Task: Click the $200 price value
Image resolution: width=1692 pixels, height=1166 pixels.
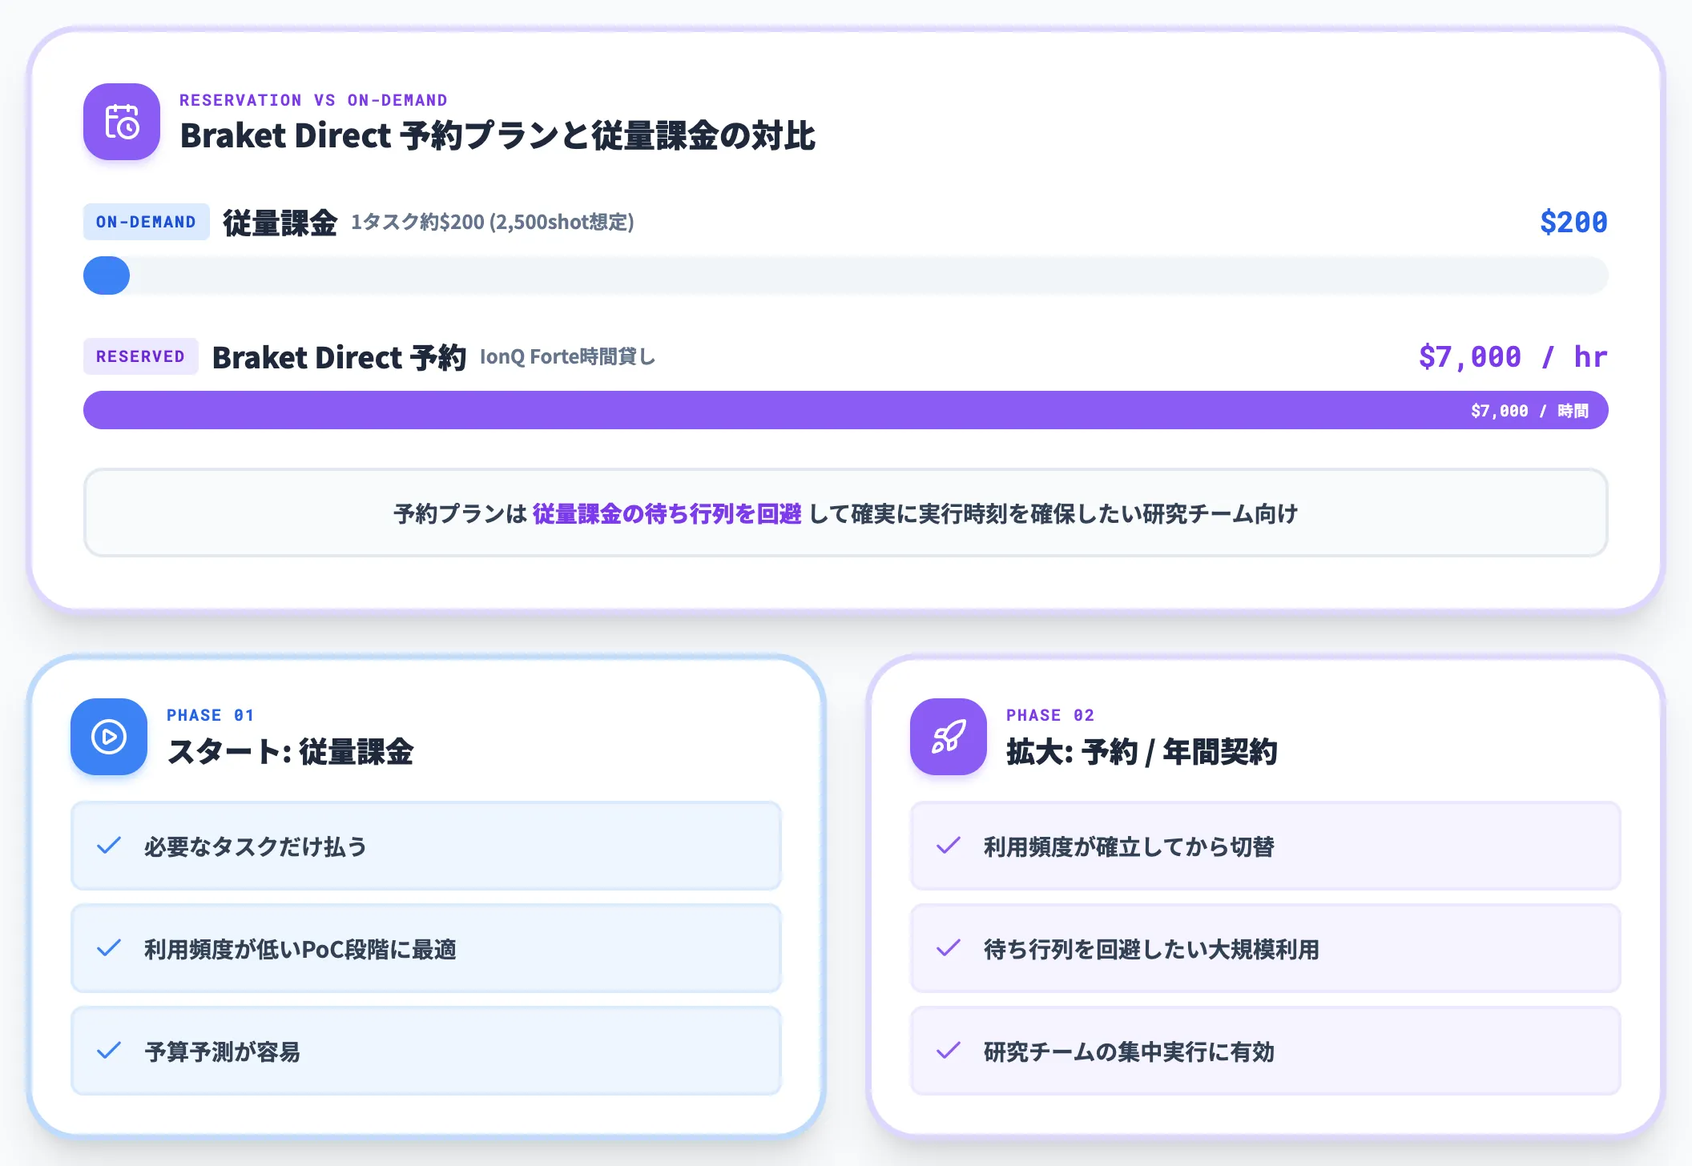Action: [1573, 222]
